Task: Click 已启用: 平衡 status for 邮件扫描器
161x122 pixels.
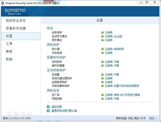Action: [112, 66]
